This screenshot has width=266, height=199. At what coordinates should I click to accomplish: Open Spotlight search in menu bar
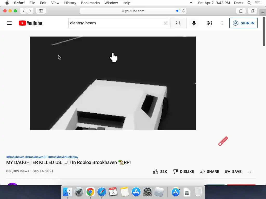[249, 3]
